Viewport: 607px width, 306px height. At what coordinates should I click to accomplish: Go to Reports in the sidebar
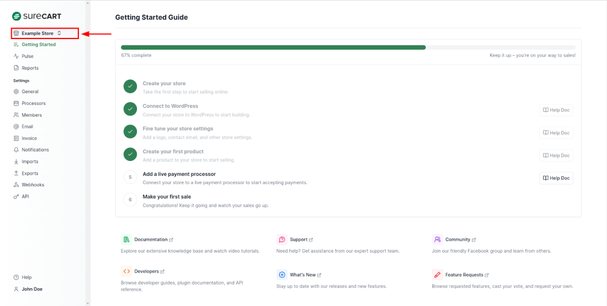coord(30,68)
